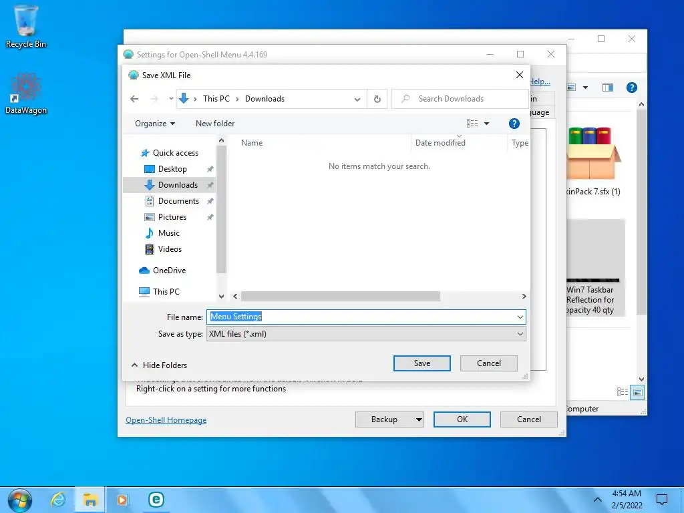
Task: Open Microsoft Edge from the taskbar
Action: (156, 500)
